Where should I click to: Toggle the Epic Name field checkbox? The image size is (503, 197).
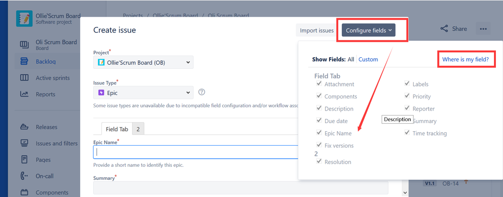pyautogui.click(x=319, y=132)
